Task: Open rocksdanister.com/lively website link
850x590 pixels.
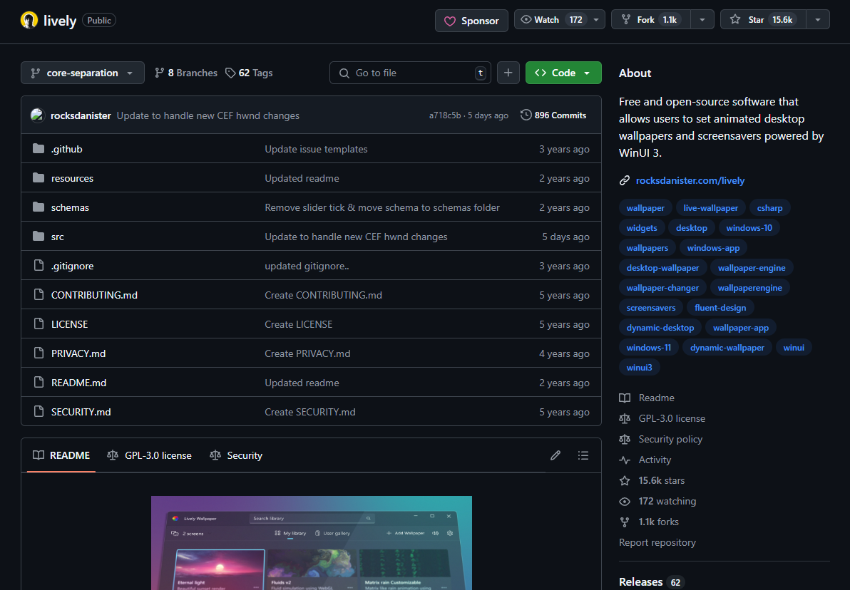Action: click(690, 180)
